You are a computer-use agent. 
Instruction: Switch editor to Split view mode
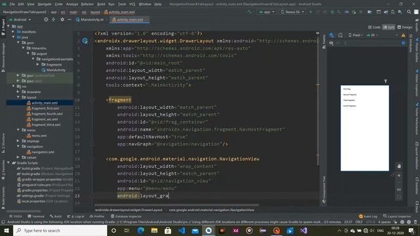pyautogui.click(x=388, y=27)
